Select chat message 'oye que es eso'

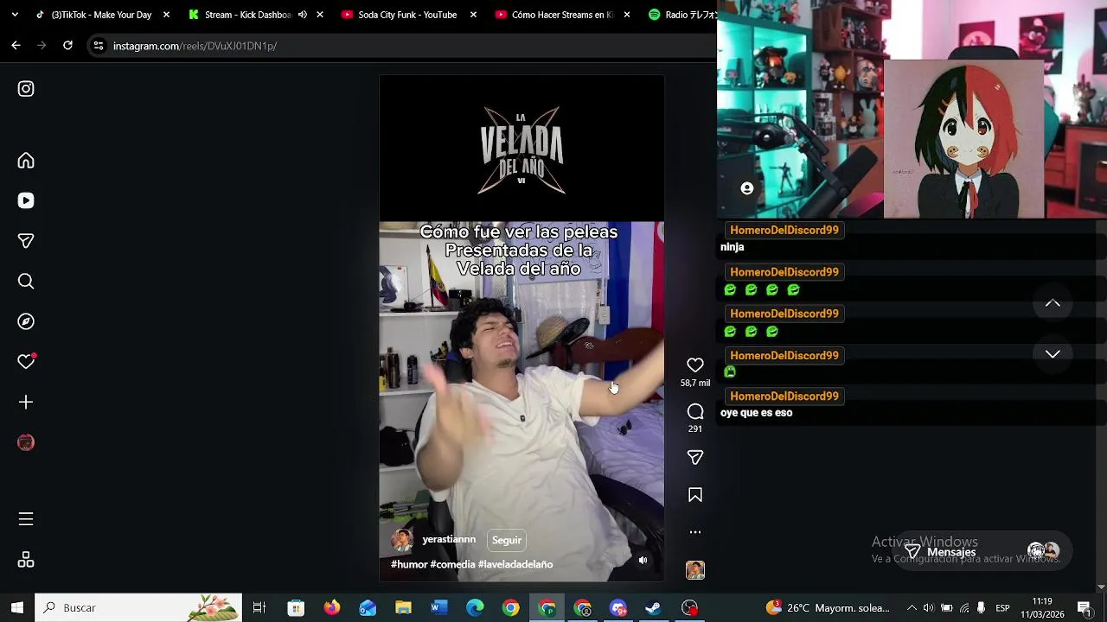coord(756,413)
